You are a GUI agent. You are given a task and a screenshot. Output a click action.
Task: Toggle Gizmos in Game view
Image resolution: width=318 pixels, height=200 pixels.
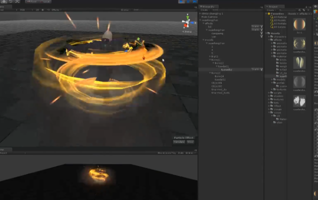click(x=190, y=153)
